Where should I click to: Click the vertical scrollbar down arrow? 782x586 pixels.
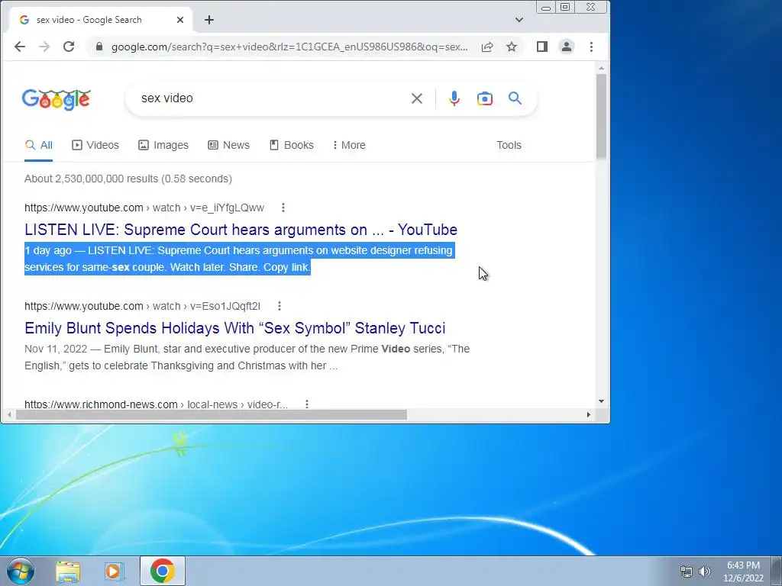point(601,401)
